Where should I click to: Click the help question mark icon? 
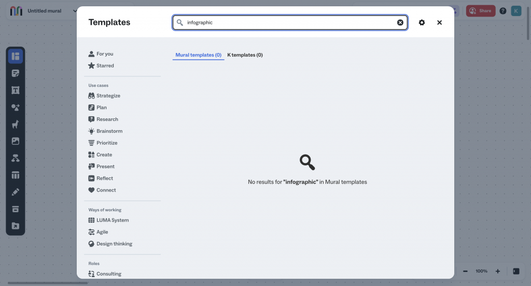pyautogui.click(x=502, y=11)
